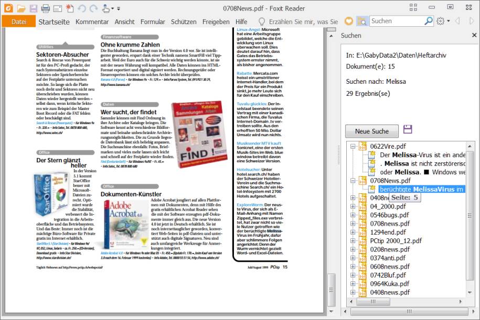
Task: Open the Datei menu
Action: [x=19, y=21]
